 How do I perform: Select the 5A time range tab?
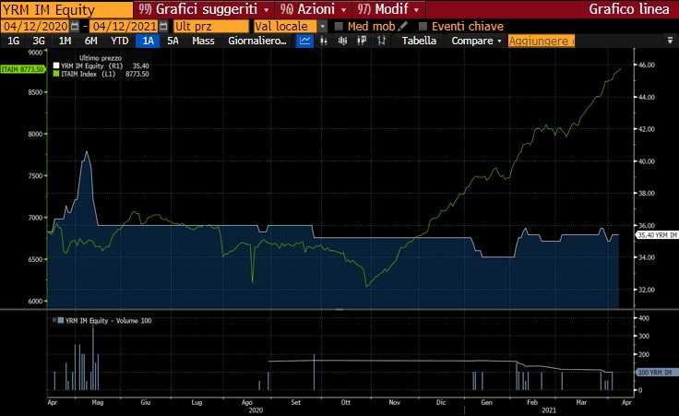[x=173, y=41]
